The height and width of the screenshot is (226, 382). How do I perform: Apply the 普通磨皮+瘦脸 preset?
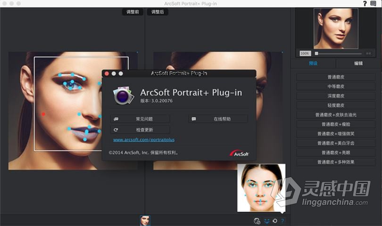[336, 124]
